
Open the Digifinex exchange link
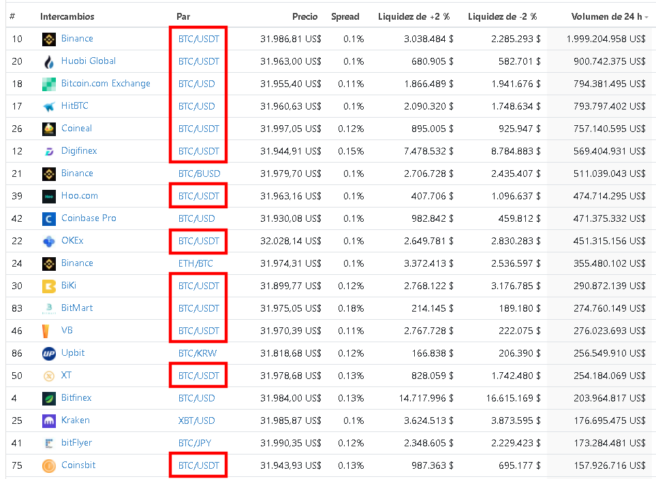(x=79, y=150)
